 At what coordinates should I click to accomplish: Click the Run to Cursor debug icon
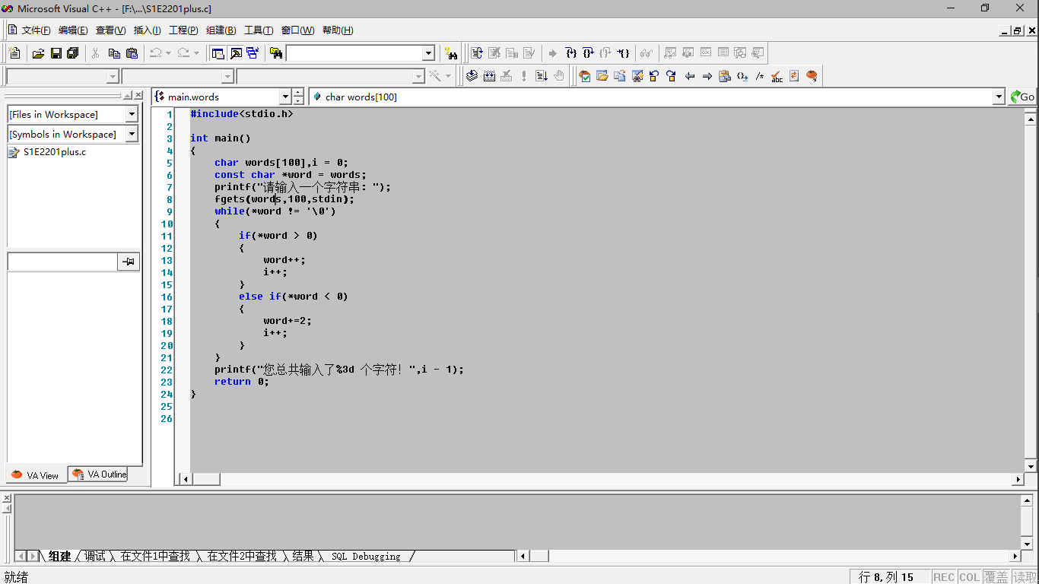623,53
